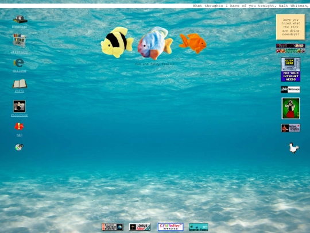310x233 pixels.
Task: Click the white chicken icon
Action: click(x=294, y=148)
